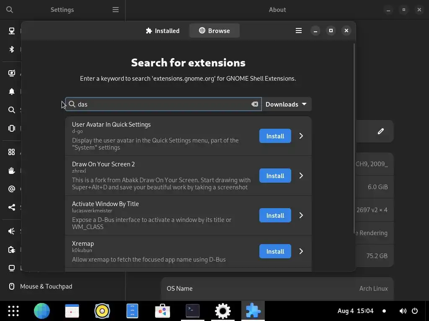Click the Arch Linux OS name value
The image size is (429, 321).
373,288
